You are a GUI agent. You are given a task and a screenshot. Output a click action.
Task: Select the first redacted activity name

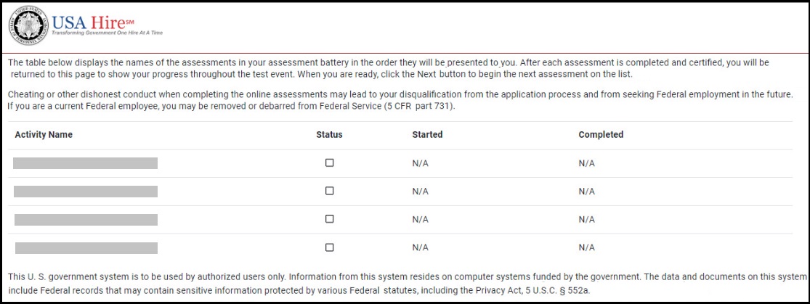click(x=85, y=163)
